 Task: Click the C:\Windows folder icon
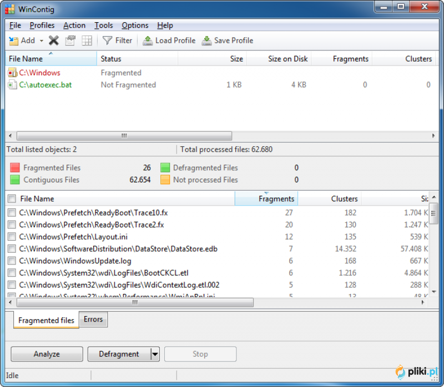[13, 73]
